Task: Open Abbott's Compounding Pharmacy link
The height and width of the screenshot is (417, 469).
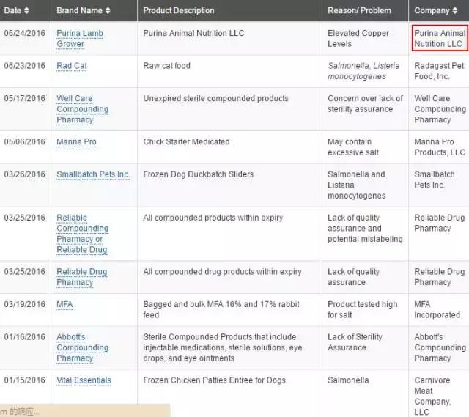Action: (x=82, y=347)
